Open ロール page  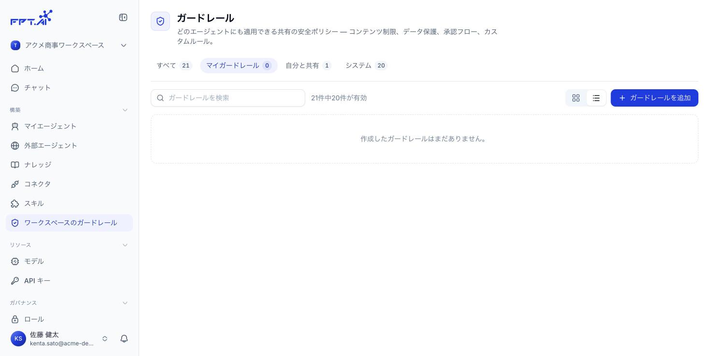tap(69, 319)
